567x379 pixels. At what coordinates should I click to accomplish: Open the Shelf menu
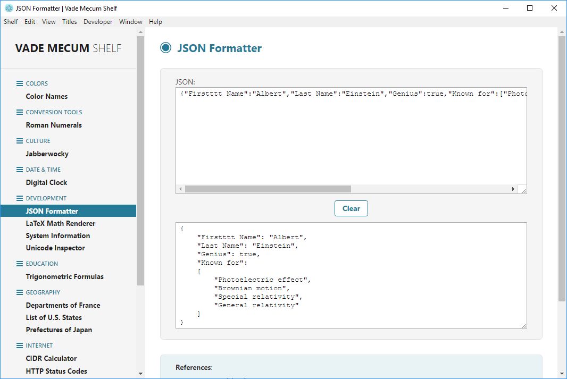tap(11, 22)
